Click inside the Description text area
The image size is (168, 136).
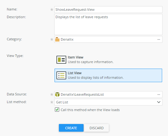108,25
